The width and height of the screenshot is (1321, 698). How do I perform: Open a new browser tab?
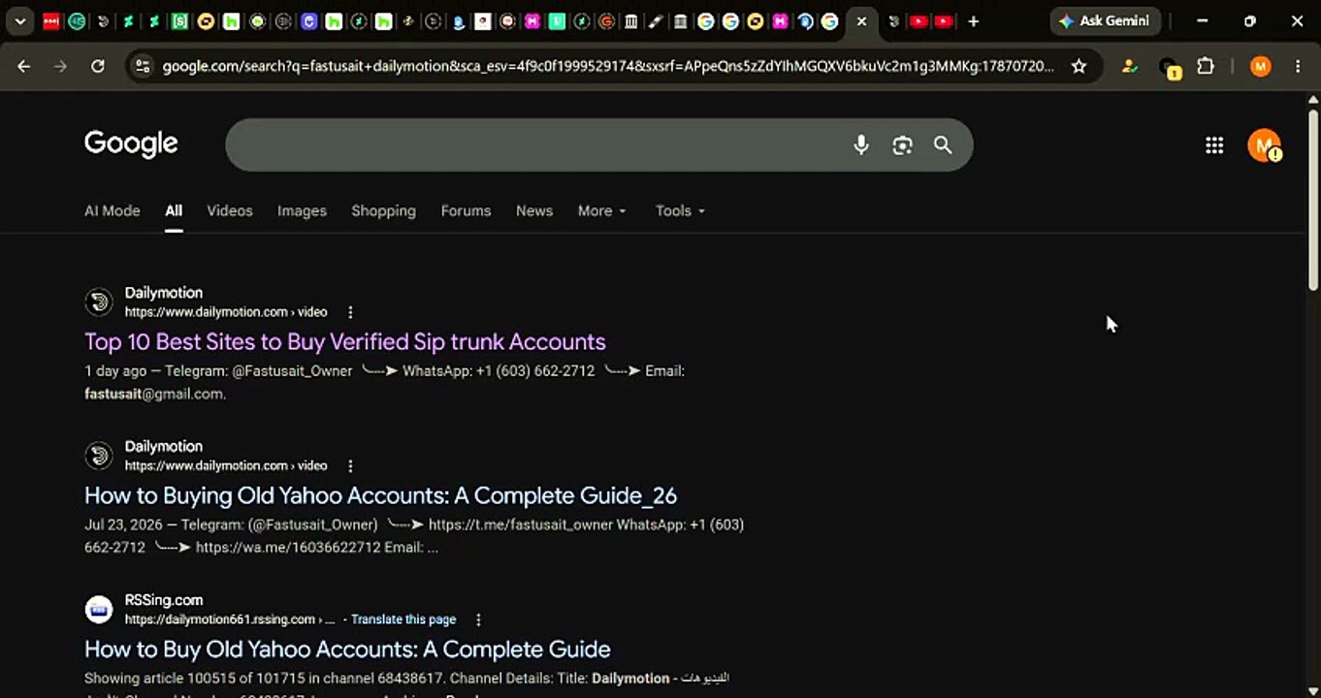[973, 20]
